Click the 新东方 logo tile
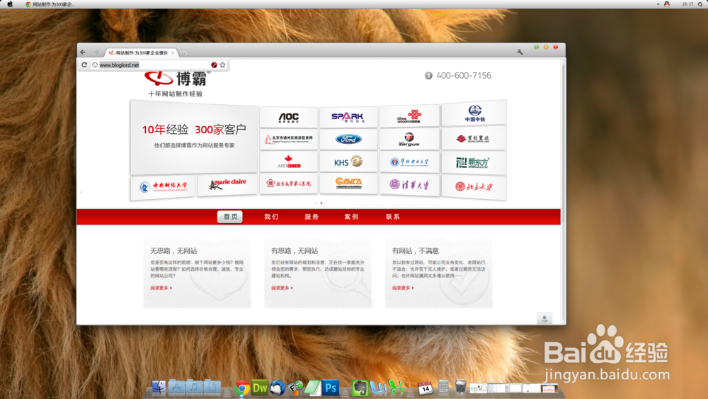This screenshot has height=399, width=708. click(x=474, y=163)
